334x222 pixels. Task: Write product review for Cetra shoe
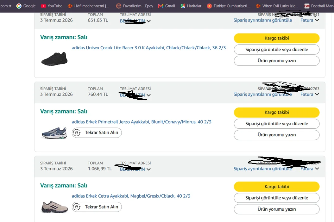tap(277, 209)
